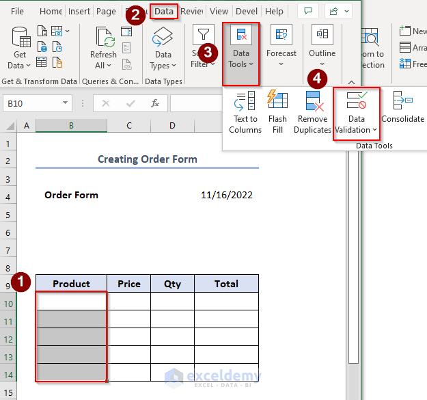The width and height of the screenshot is (427, 400).
Task: Click the formula bar Cancel X
Action: pos(106,103)
